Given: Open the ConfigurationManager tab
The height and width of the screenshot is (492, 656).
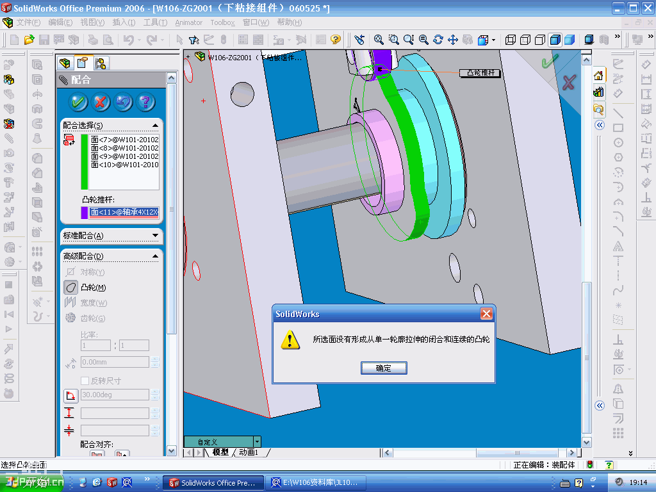Looking at the screenshot, I should pyautogui.click(x=101, y=63).
